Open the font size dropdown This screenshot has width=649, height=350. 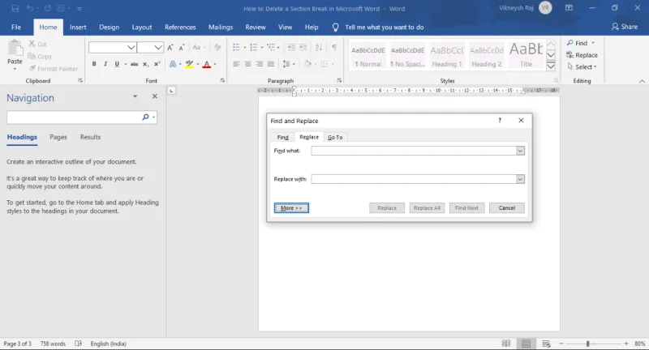(x=158, y=48)
